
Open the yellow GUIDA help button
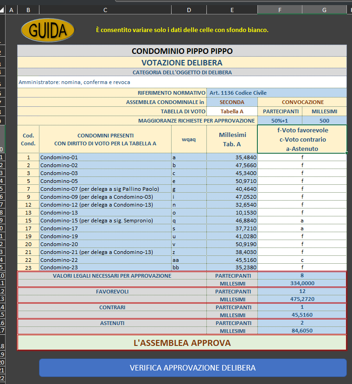click(x=48, y=30)
